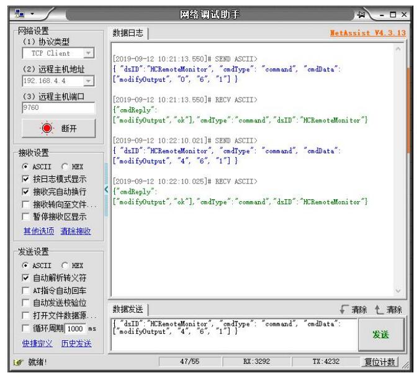This screenshot has width=419, height=378.
Task: Open the NetAssist V4.3.13 link
Action: (368, 33)
